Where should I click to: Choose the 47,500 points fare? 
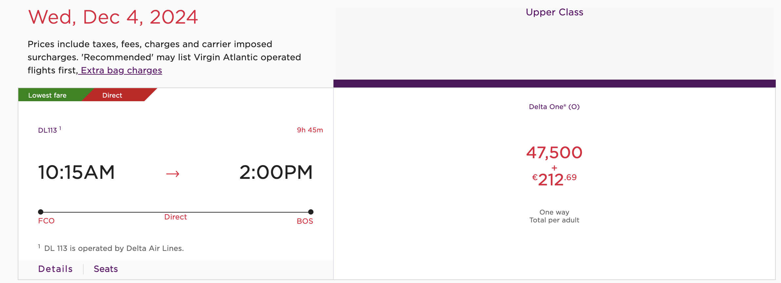554,153
